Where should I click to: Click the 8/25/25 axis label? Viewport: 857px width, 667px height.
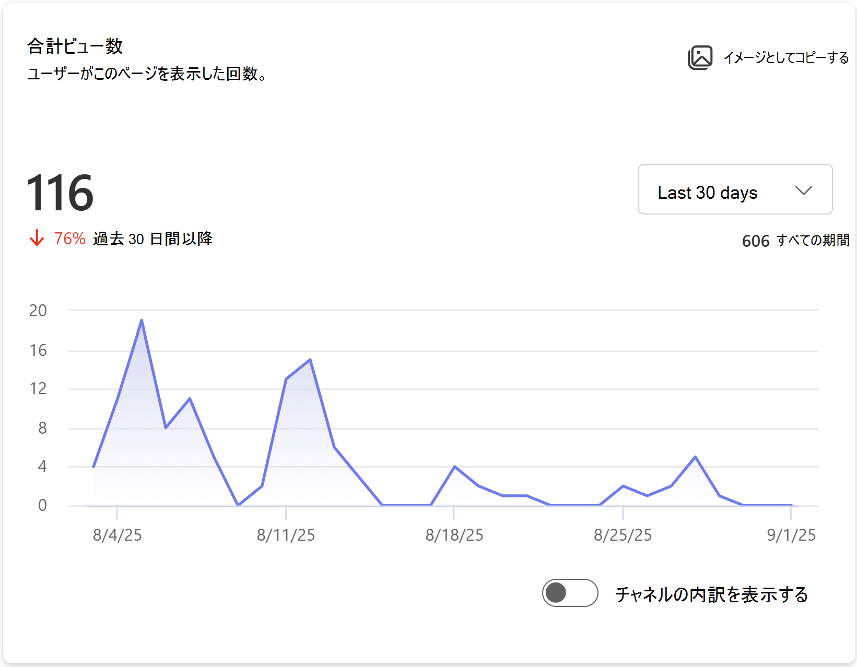pos(623,535)
